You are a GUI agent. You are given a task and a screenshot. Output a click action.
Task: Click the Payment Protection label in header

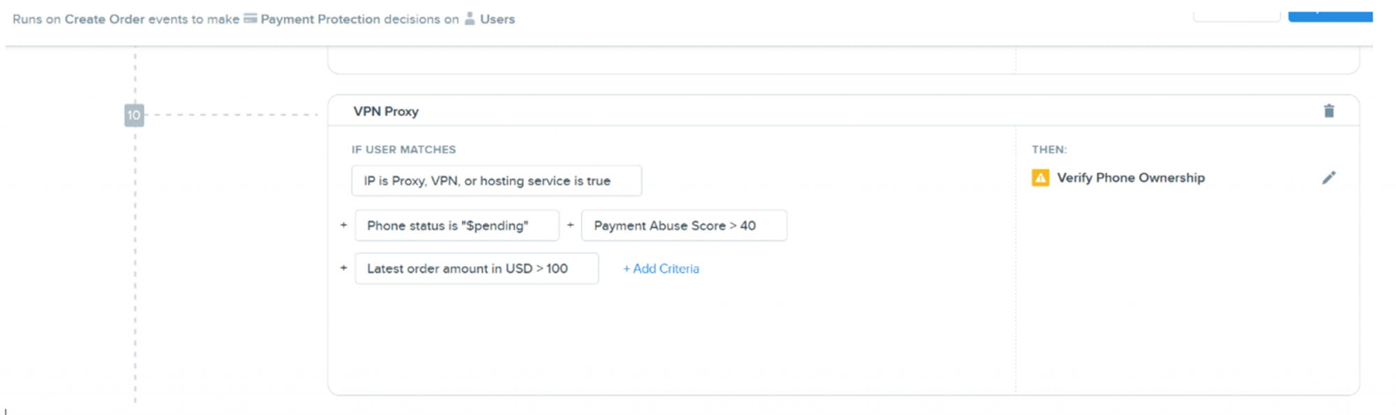point(320,20)
